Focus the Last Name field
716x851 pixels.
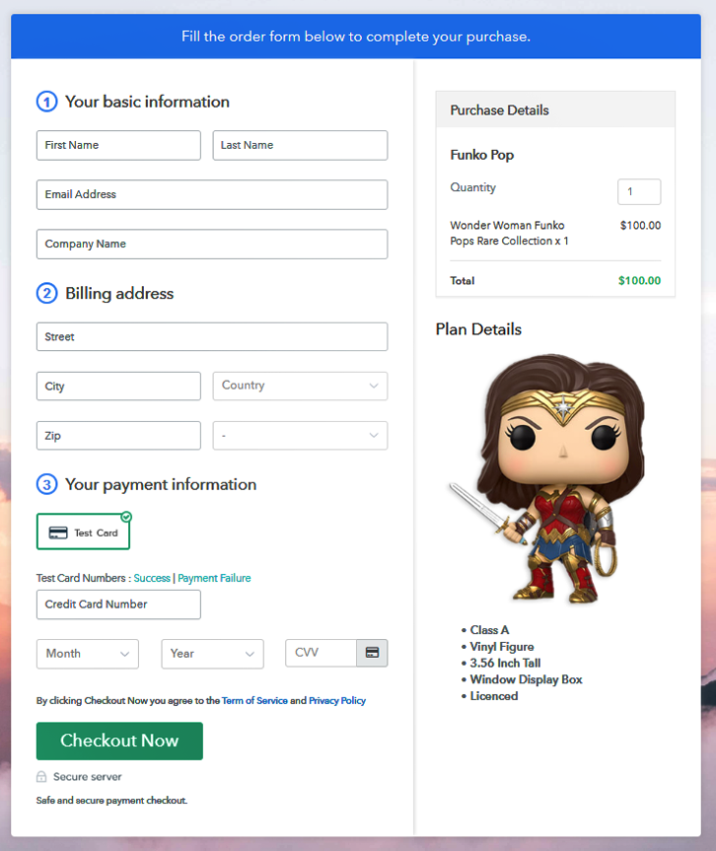pyautogui.click(x=300, y=145)
